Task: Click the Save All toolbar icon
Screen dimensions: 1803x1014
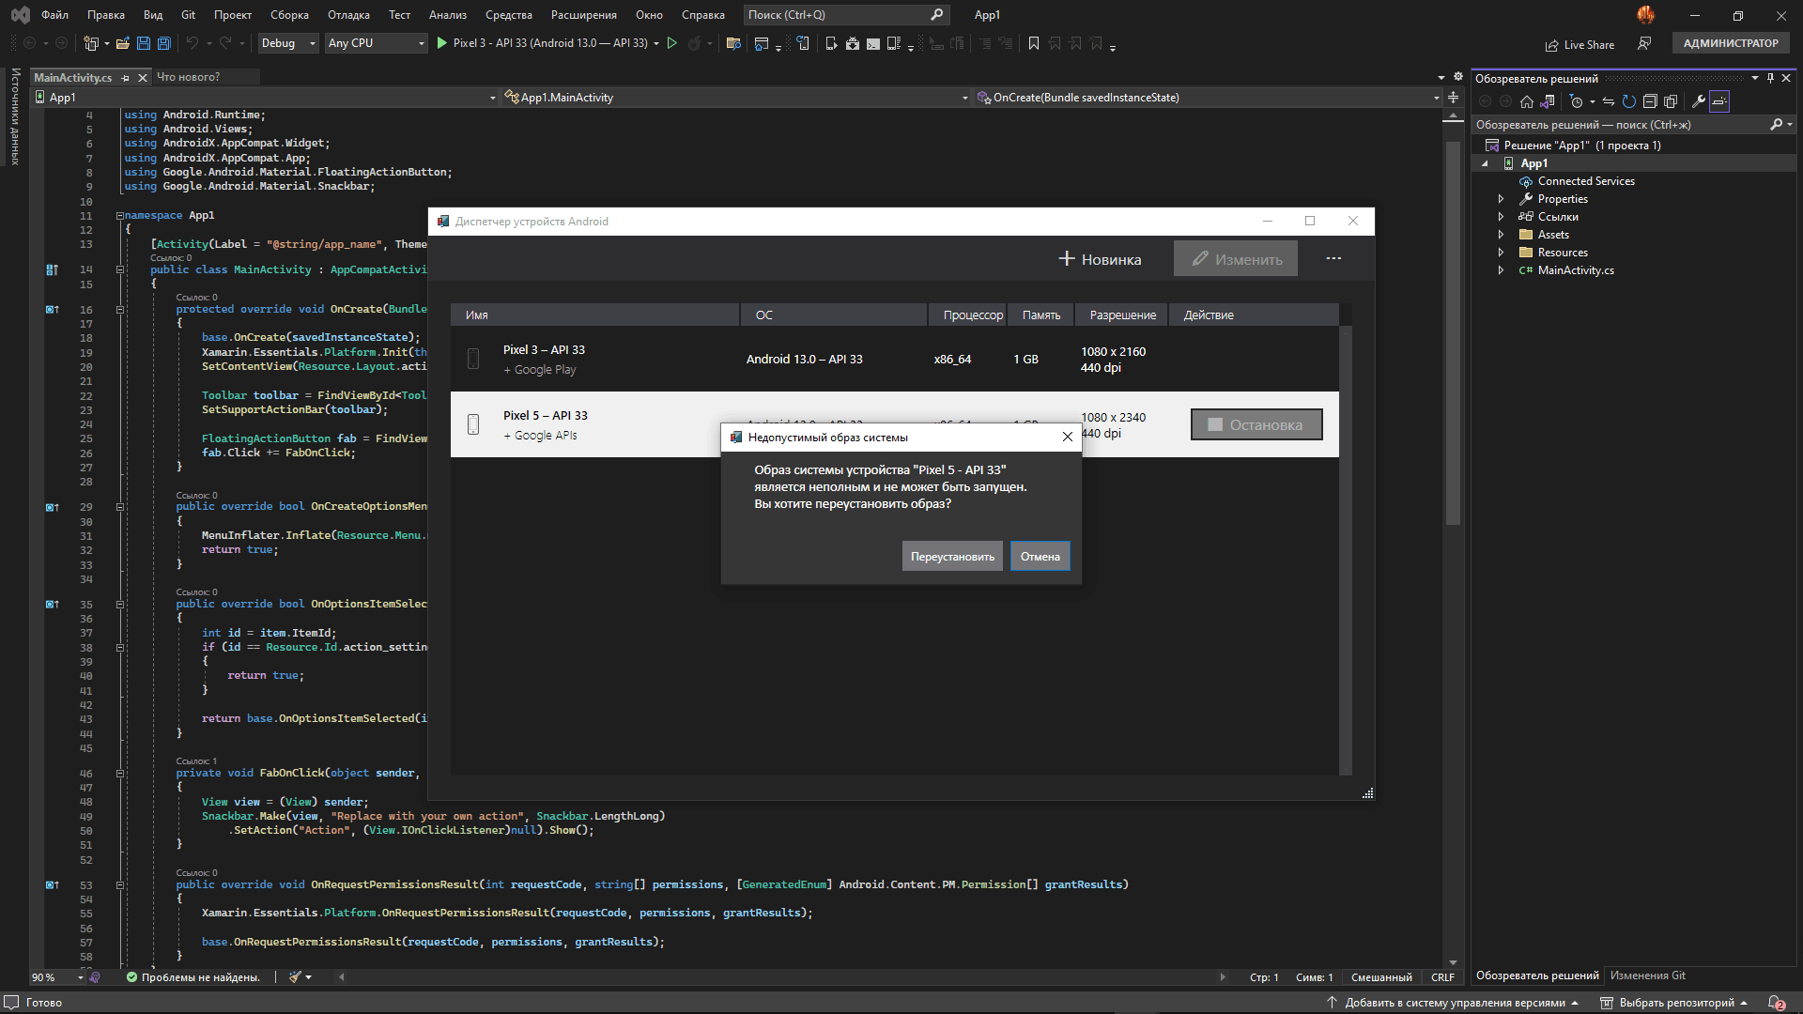Action: pos(163,43)
